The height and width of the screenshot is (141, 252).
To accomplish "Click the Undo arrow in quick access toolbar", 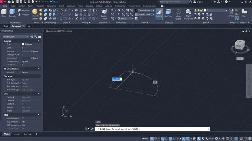I will (x=37, y=2).
